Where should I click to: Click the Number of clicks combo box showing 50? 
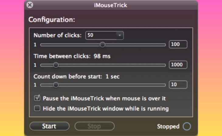click(105, 35)
